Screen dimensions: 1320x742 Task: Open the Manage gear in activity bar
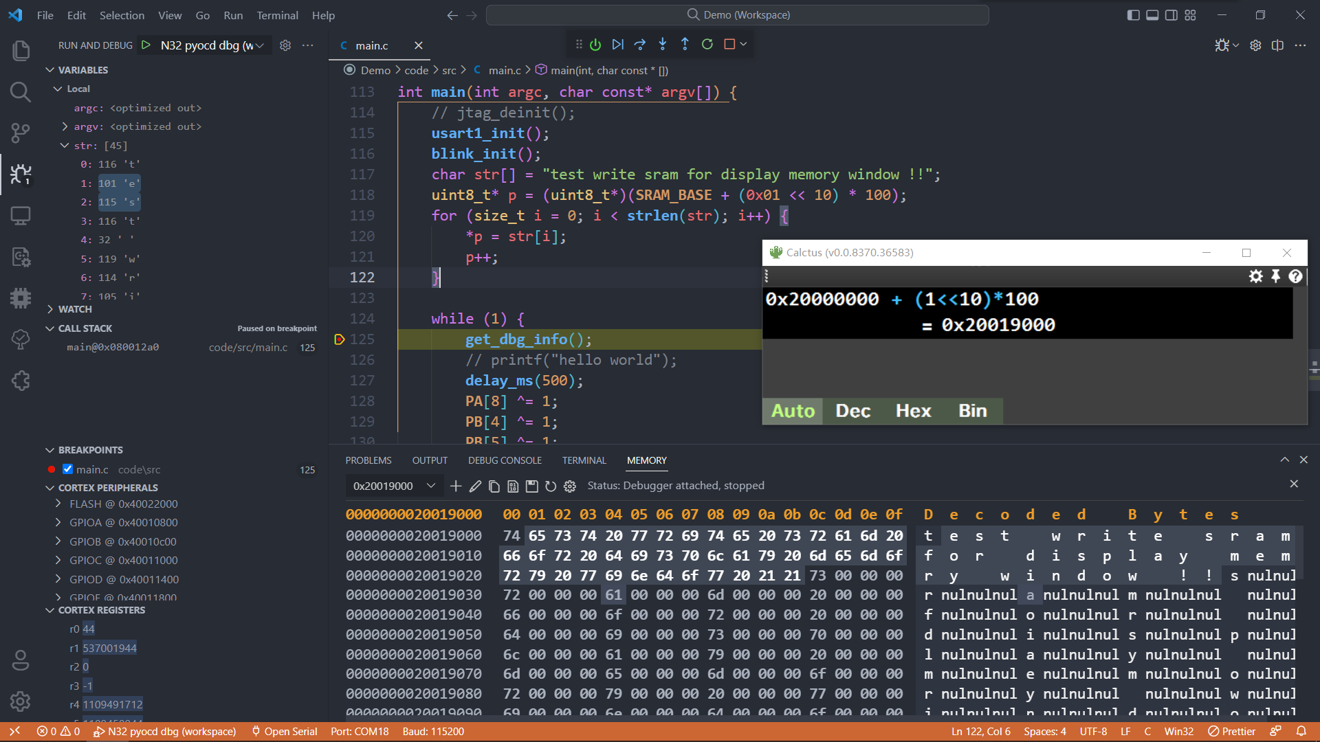pos(21,701)
